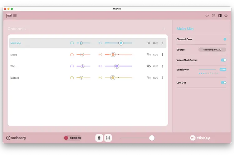Image resolution: width=234 pixels, height=156 pixels.
Task: Click the Music channel headphone icon
Action: (x=72, y=55)
